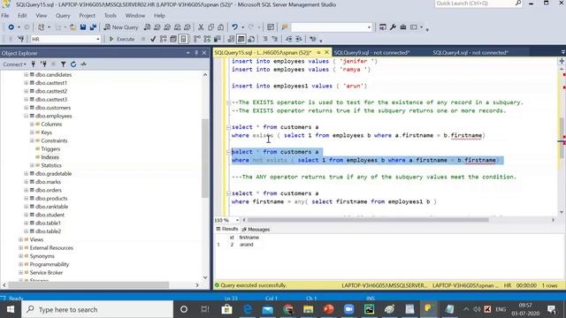Select the dbo.customers table
This screenshot has width=566, height=318.
(x=53, y=108)
